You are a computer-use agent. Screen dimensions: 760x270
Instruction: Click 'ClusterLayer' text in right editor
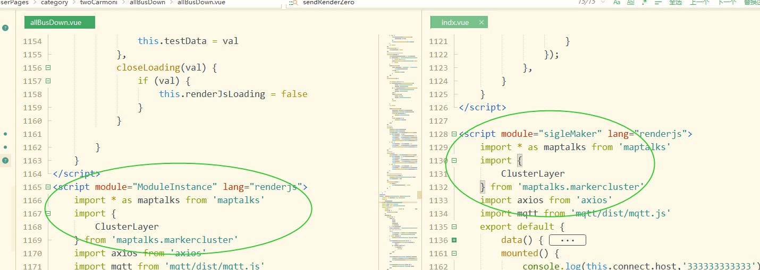click(533, 173)
